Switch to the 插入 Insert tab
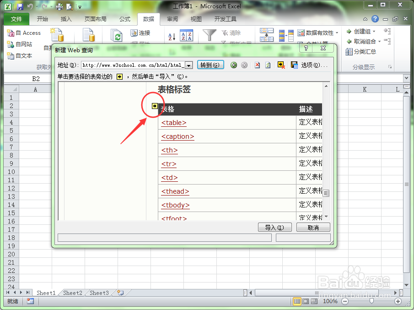Screen dimensions: 414x310 (x=66, y=19)
